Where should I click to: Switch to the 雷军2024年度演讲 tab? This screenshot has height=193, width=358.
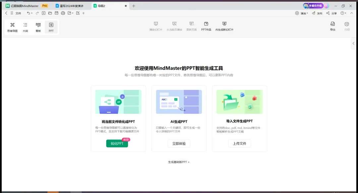pos(71,6)
